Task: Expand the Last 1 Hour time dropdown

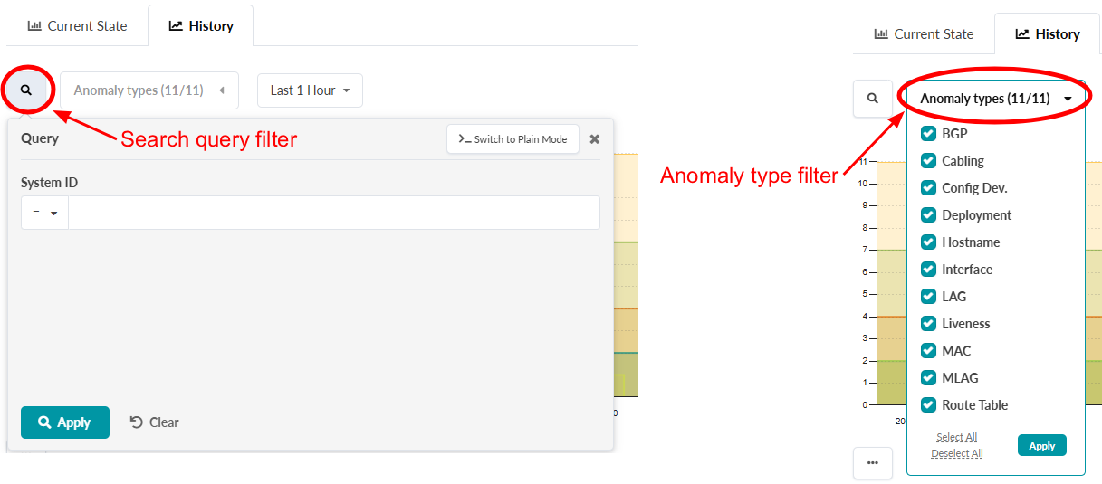Action: coord(310,90)
